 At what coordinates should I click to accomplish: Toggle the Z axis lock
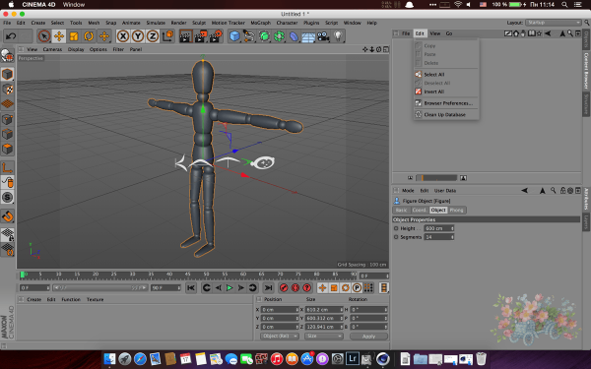coord(153,36)
